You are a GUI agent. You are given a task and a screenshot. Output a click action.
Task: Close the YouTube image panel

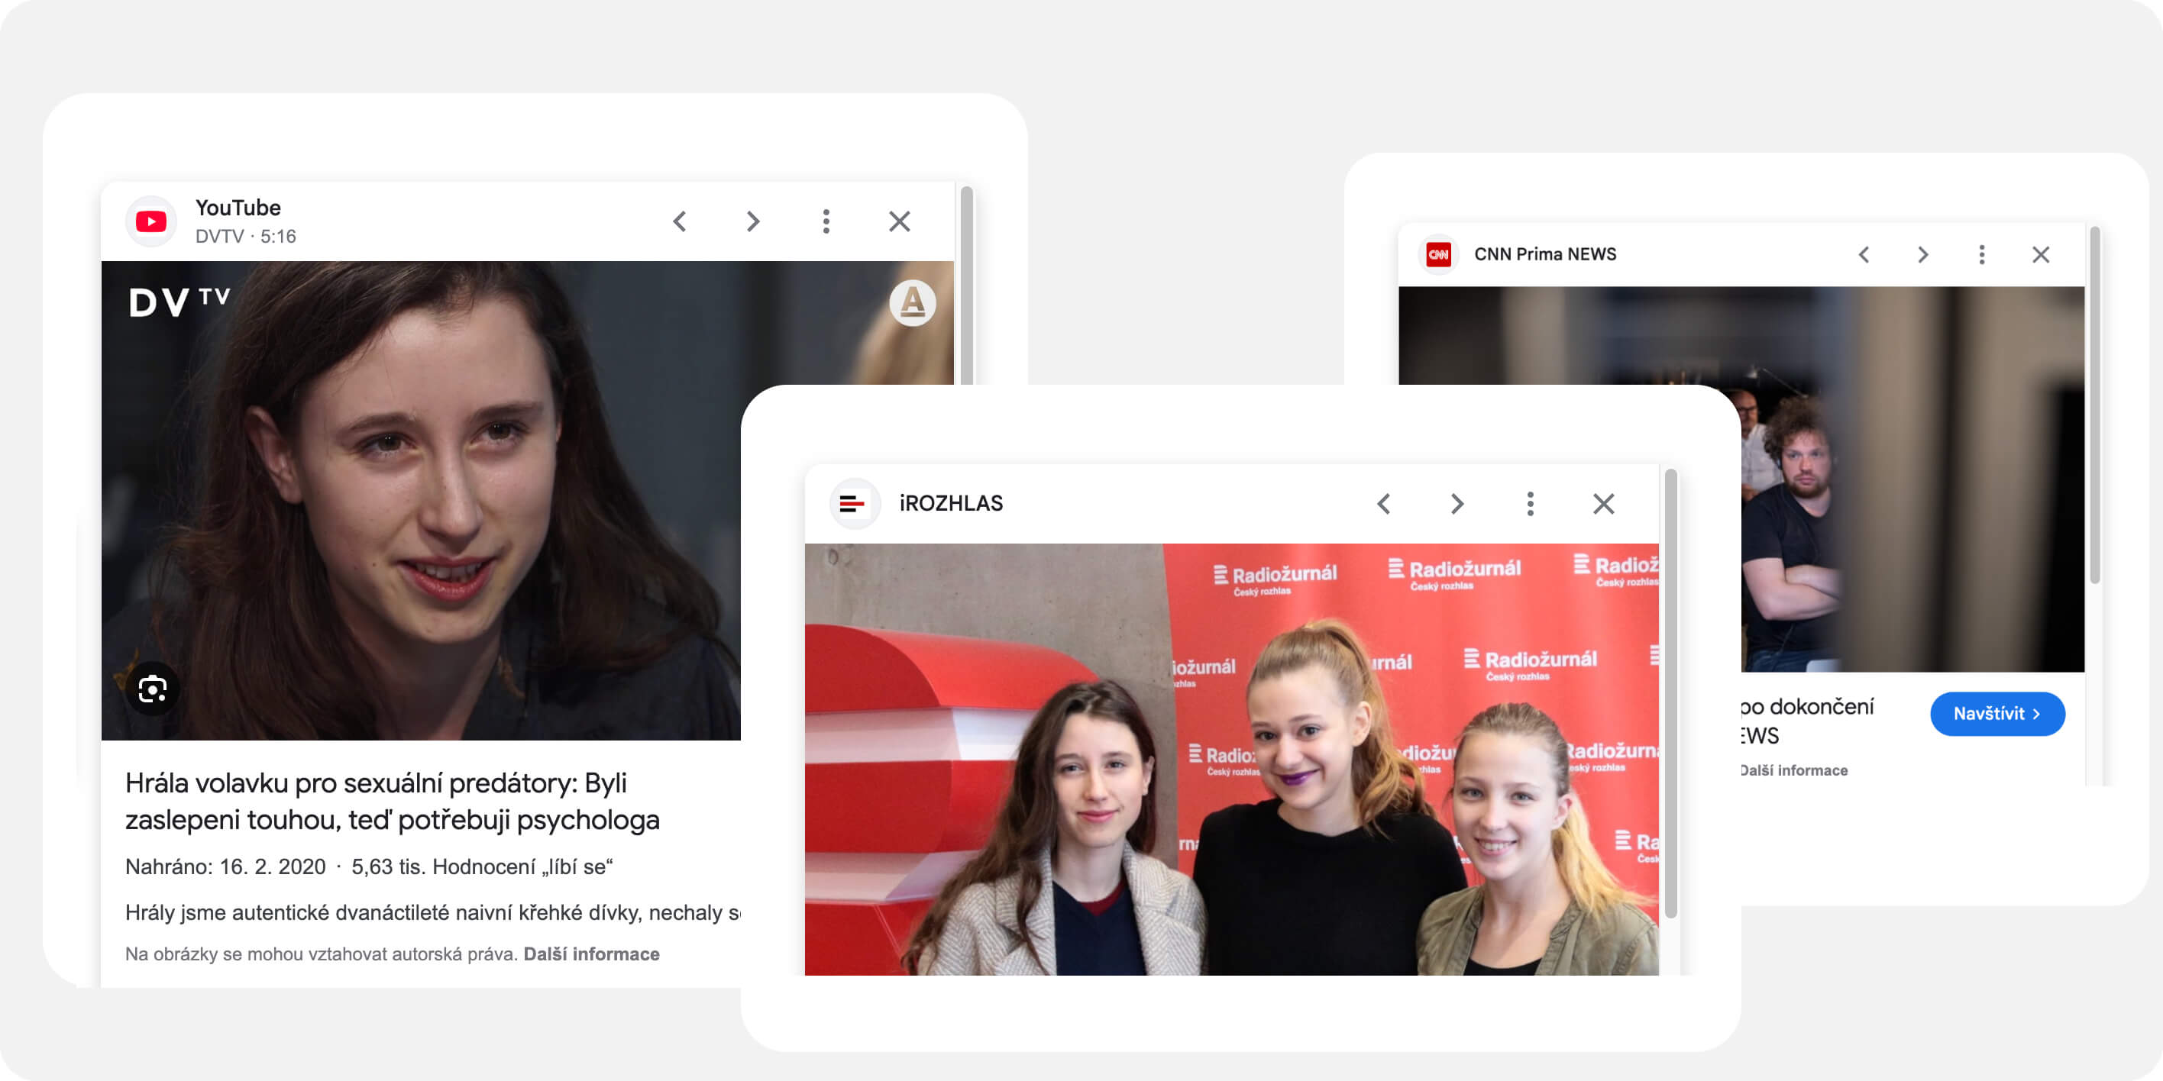(x=899, y=221)
